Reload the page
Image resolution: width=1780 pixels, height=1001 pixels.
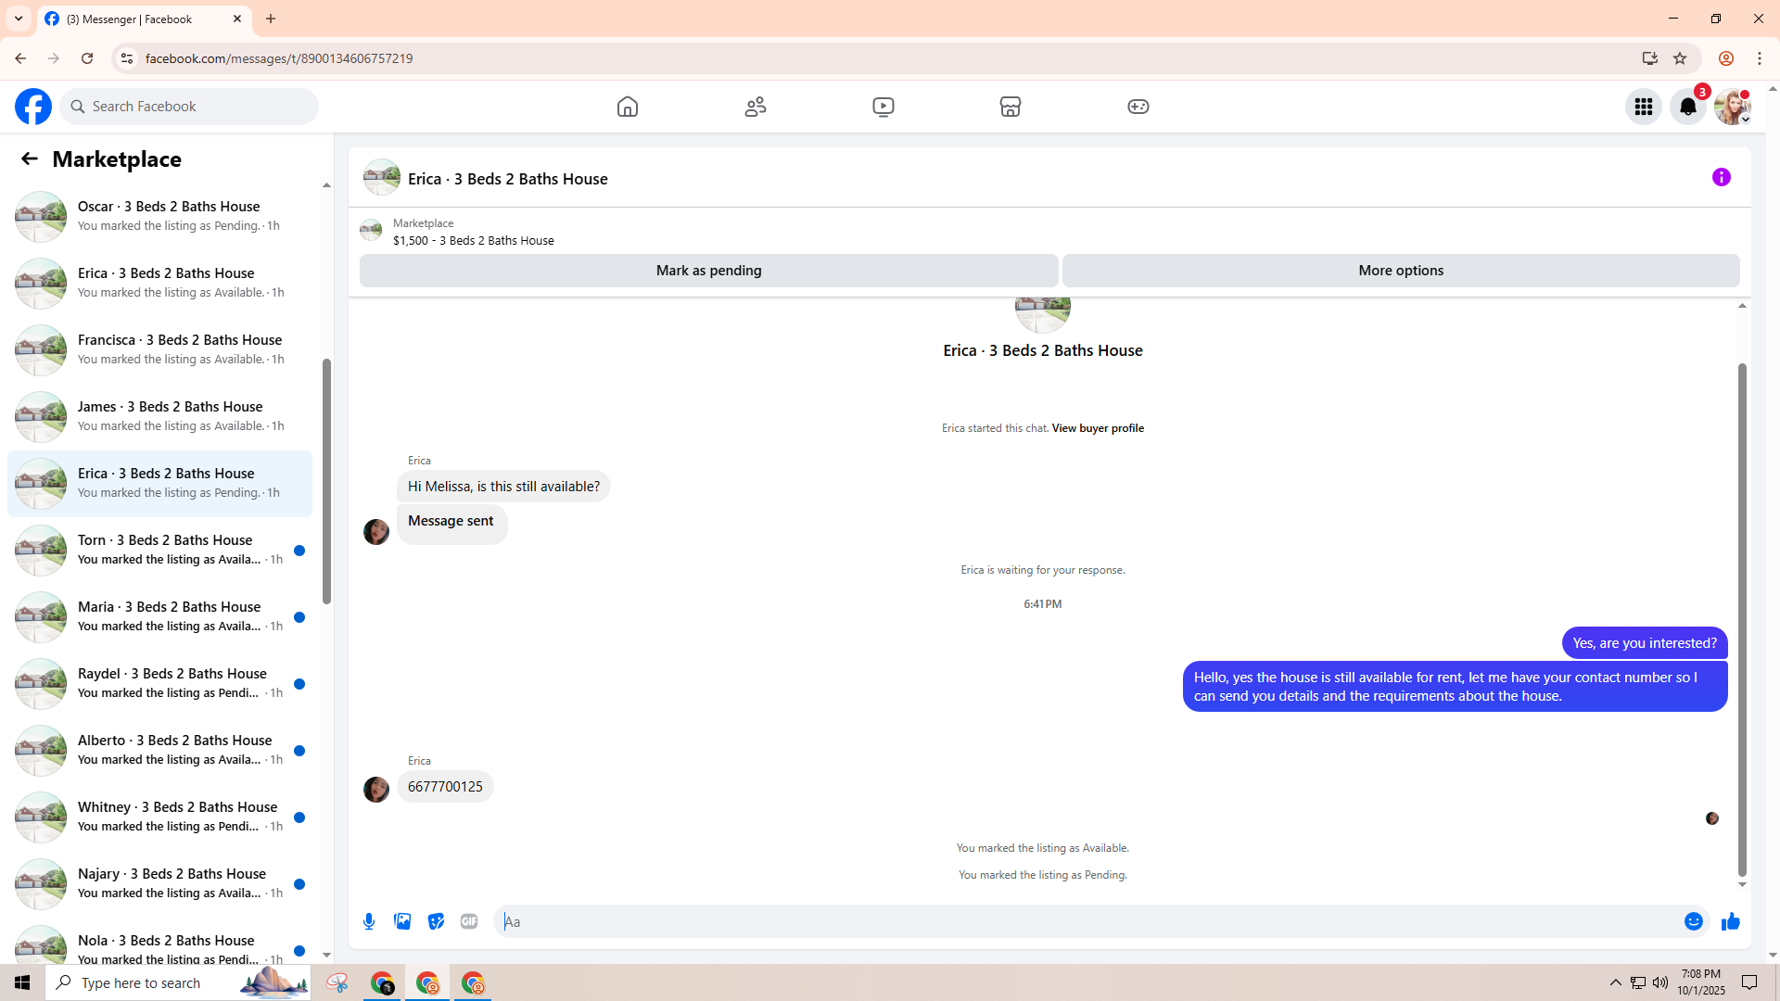pos(87,58)
